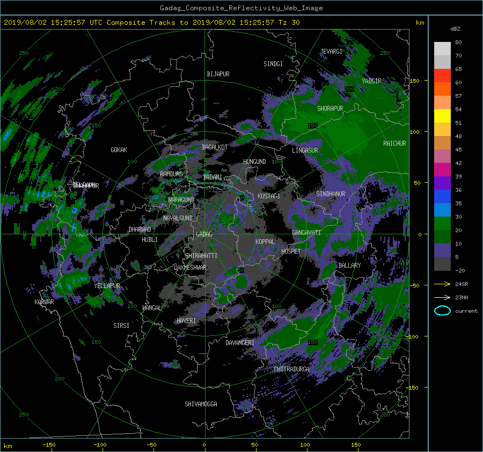Click the SHORAPUR city label

tap(330, 109)
